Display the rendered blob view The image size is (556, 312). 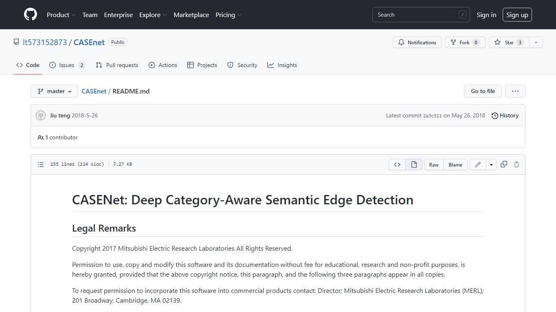tap(414, 165)
